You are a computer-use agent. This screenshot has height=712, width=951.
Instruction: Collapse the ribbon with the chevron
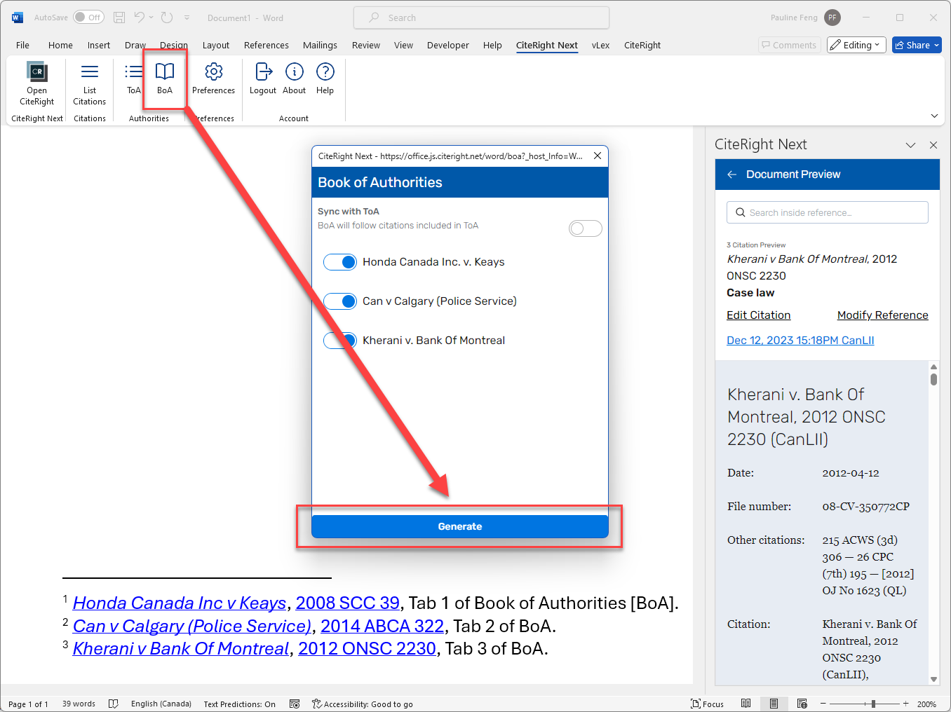pyautogui.click(x=934, y=116)
